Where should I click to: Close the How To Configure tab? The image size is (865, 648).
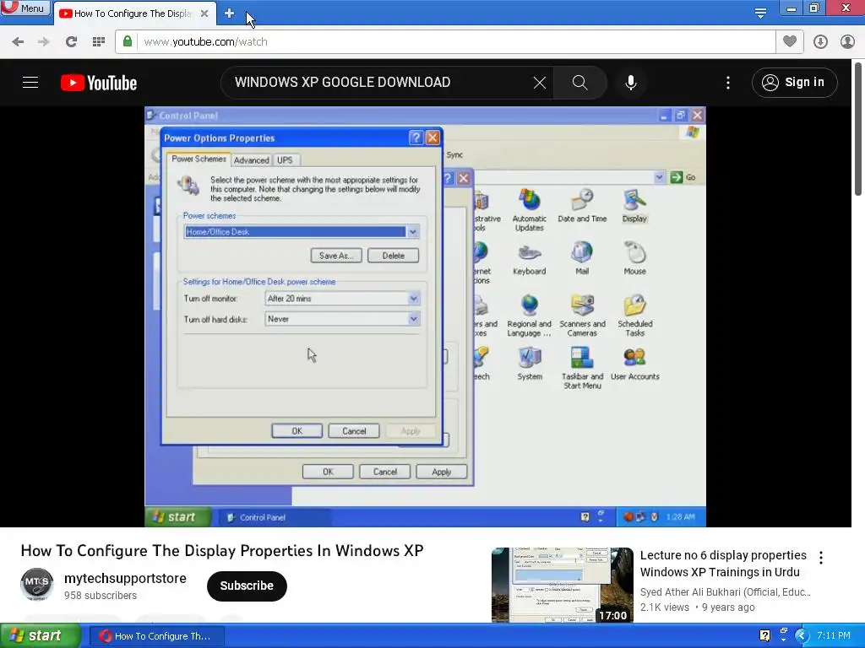pos(204,13)
